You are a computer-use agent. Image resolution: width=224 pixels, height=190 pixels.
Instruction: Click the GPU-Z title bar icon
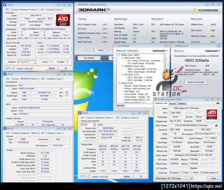coord(155,99)
